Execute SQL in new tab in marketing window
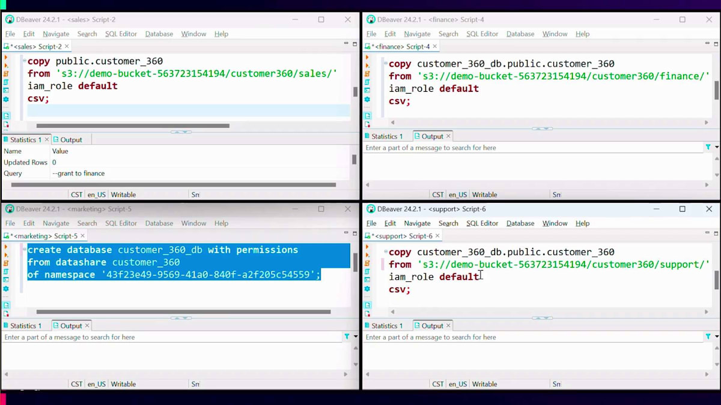The height and width of the screenshot is (405, 721). pyautogui.click(x=6, y=255)
